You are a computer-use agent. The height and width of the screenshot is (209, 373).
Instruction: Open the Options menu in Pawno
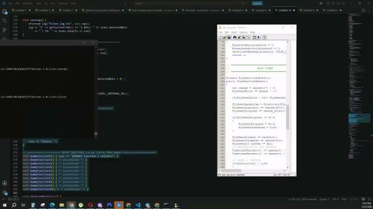[x=243, y=33]
